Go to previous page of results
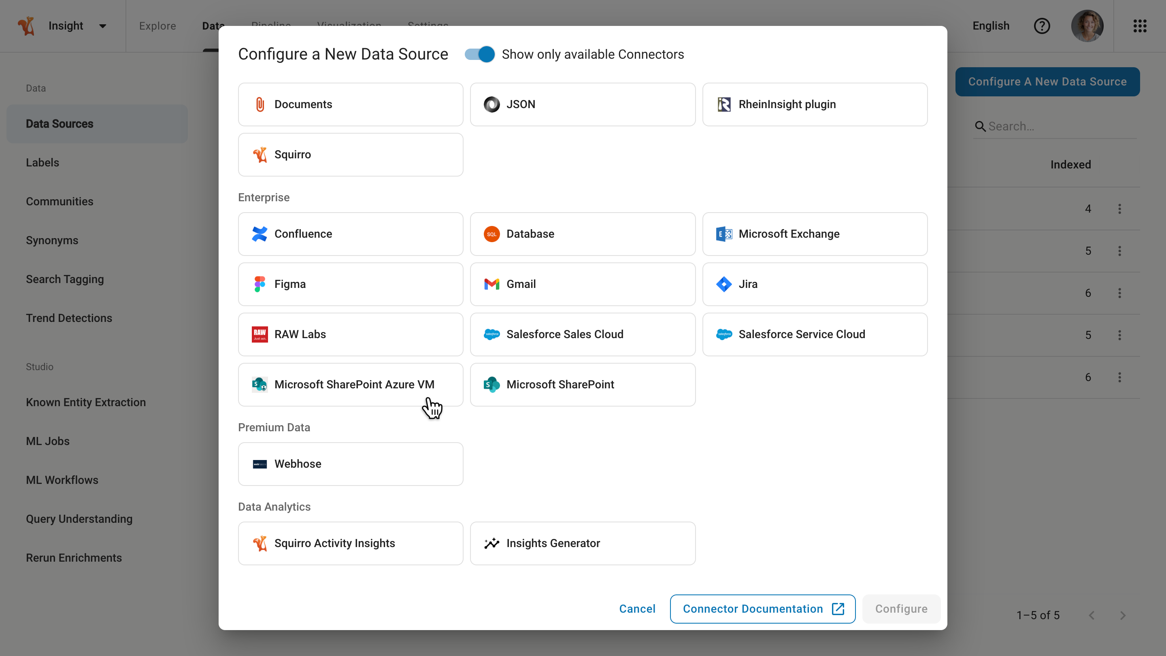1166x656 pixels. pyautogui.click(x=1092, y=615)
